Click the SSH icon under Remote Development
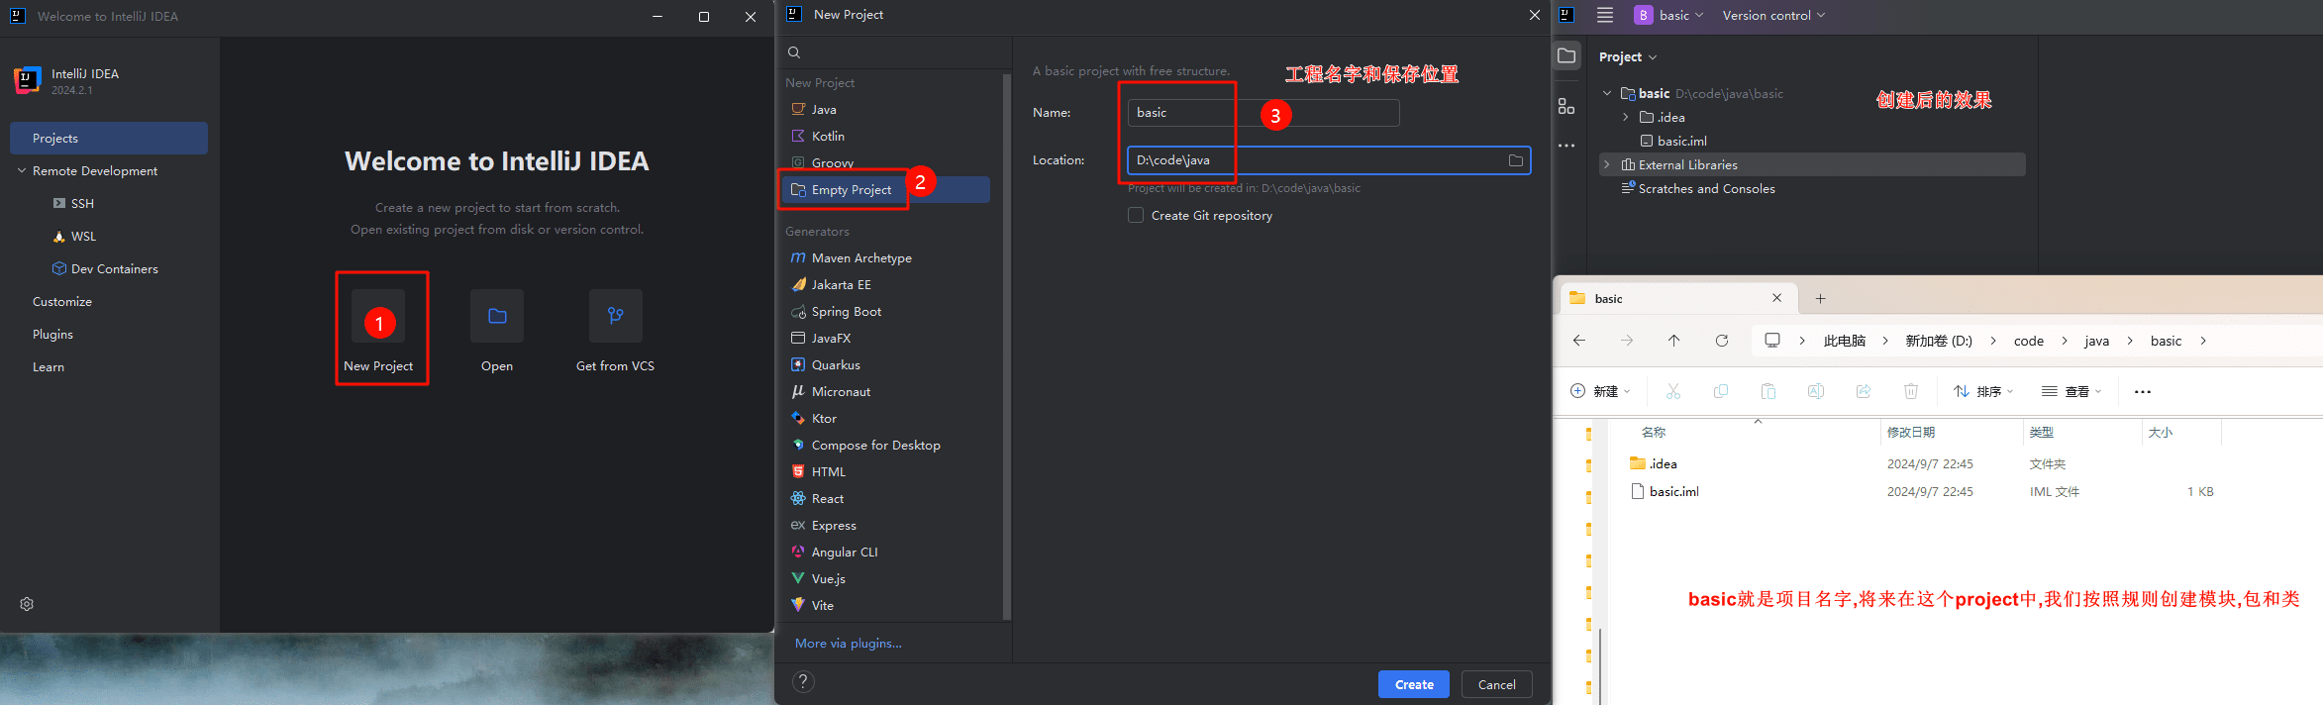2323x705 pixels. tap(59, 203)
